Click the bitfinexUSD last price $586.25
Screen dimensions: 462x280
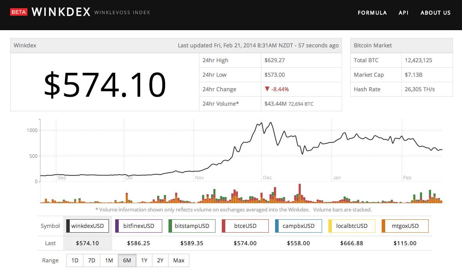point(138,243)
